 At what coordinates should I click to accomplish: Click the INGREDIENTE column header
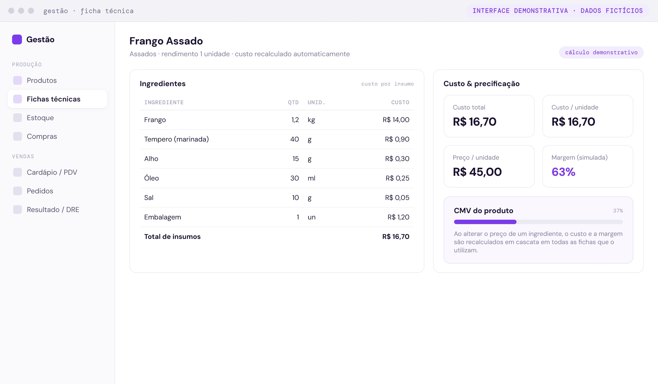coord(164,102)
